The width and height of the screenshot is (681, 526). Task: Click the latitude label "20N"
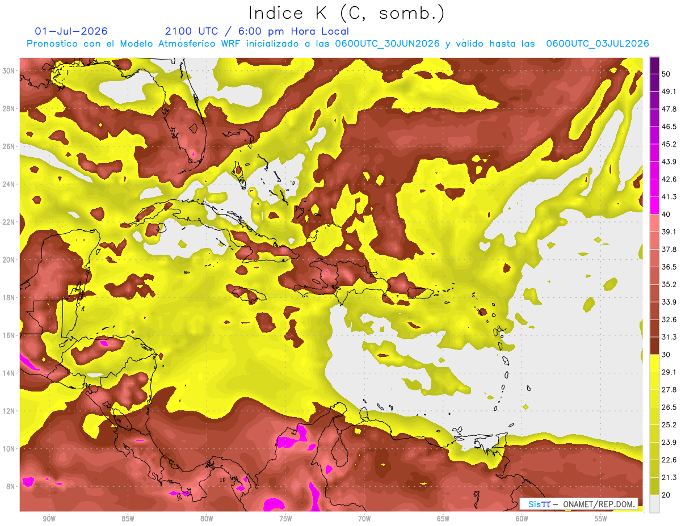pos(9,260)
